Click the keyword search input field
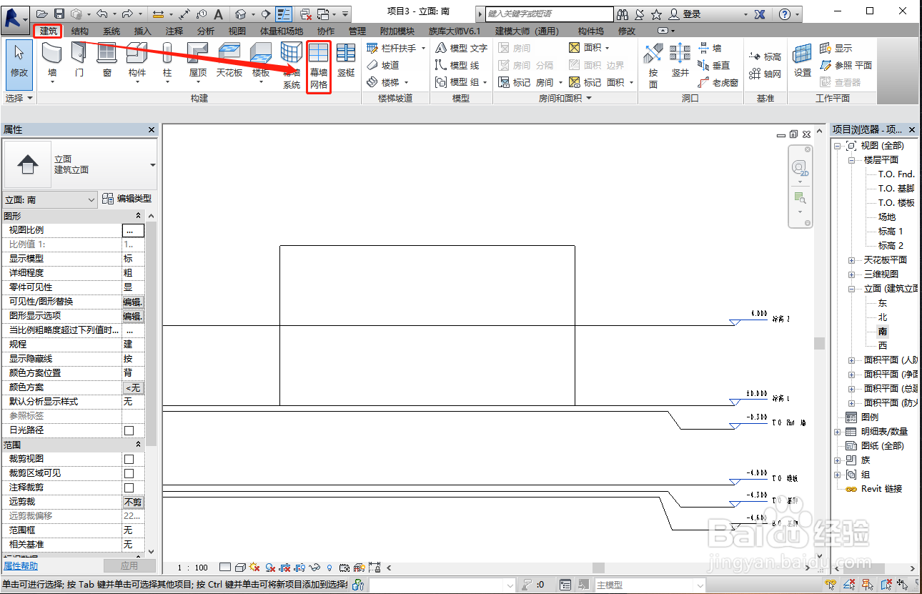This screenshot has height=594, width=922. [549, 14]
